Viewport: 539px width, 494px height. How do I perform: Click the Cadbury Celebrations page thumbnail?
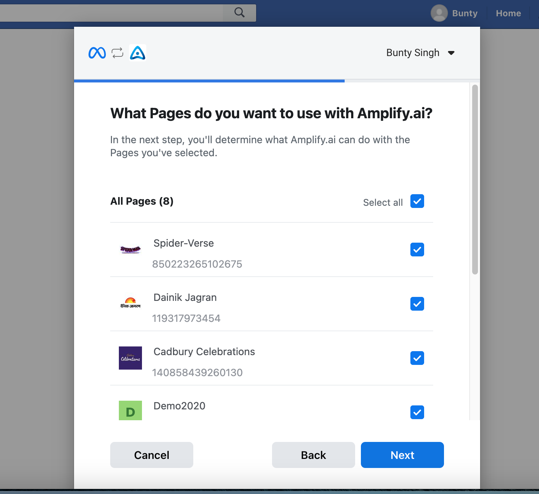(130, 358)
